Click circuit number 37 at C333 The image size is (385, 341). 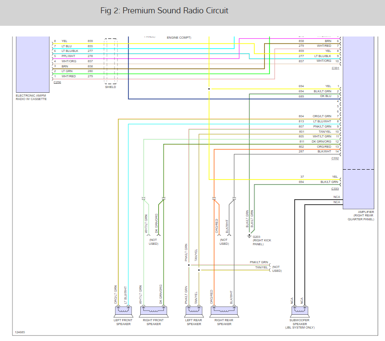click(x=302, y=177)
